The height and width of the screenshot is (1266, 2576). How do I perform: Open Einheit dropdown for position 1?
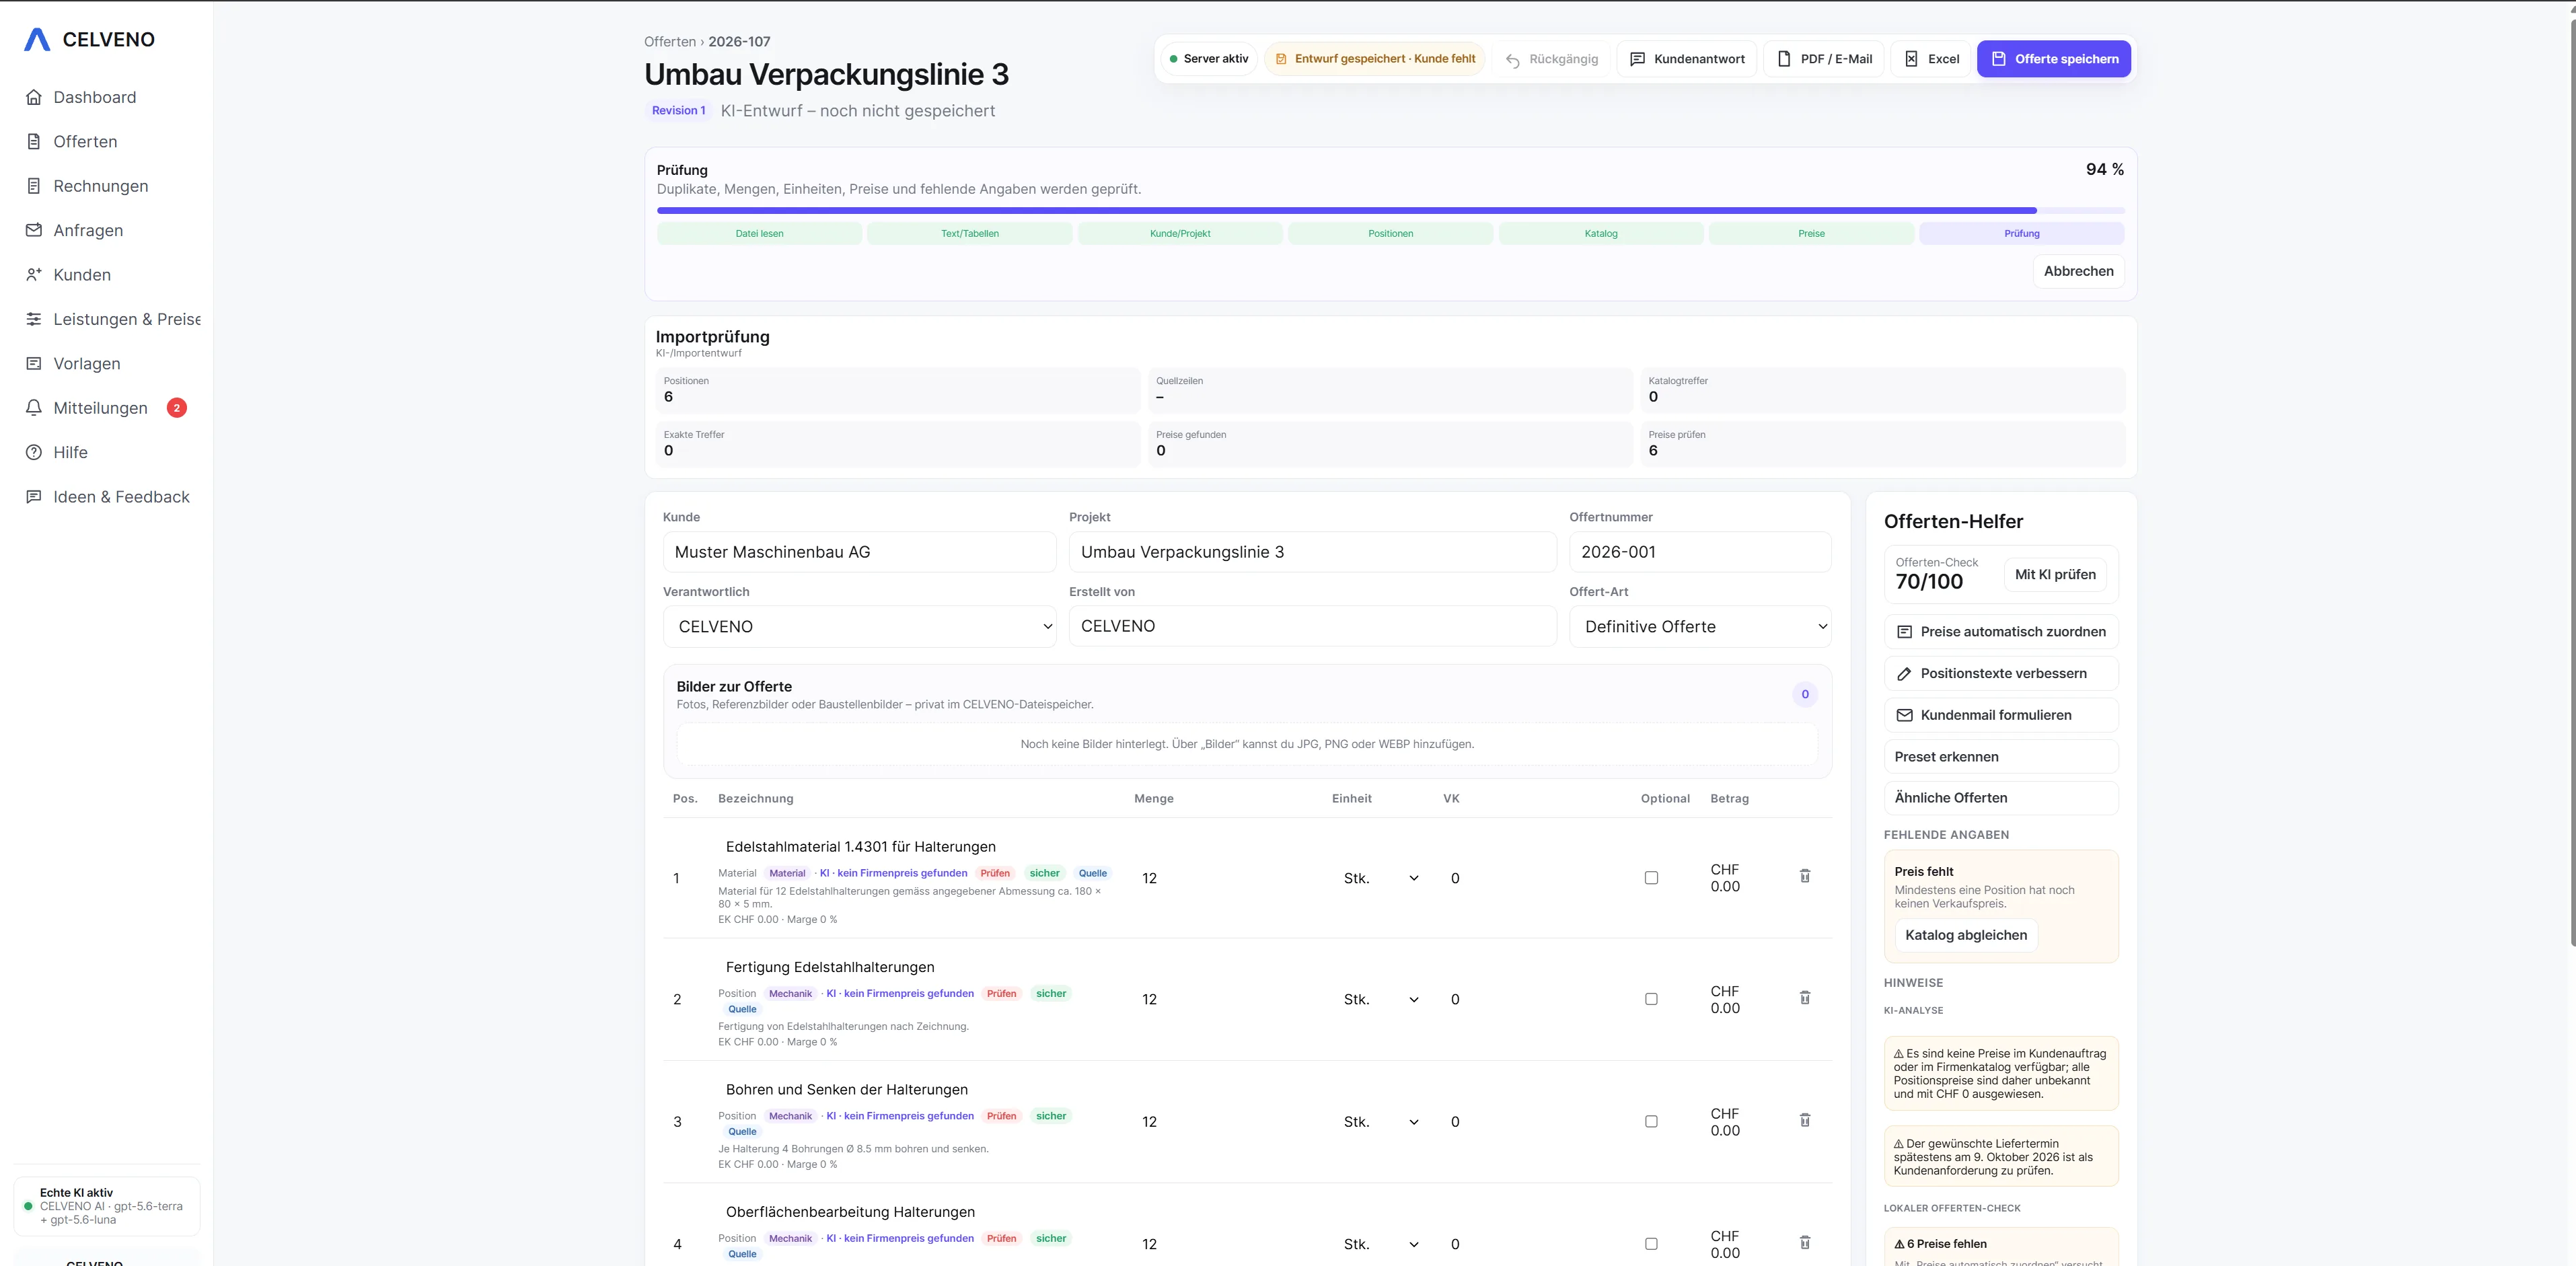(1380, 878)
